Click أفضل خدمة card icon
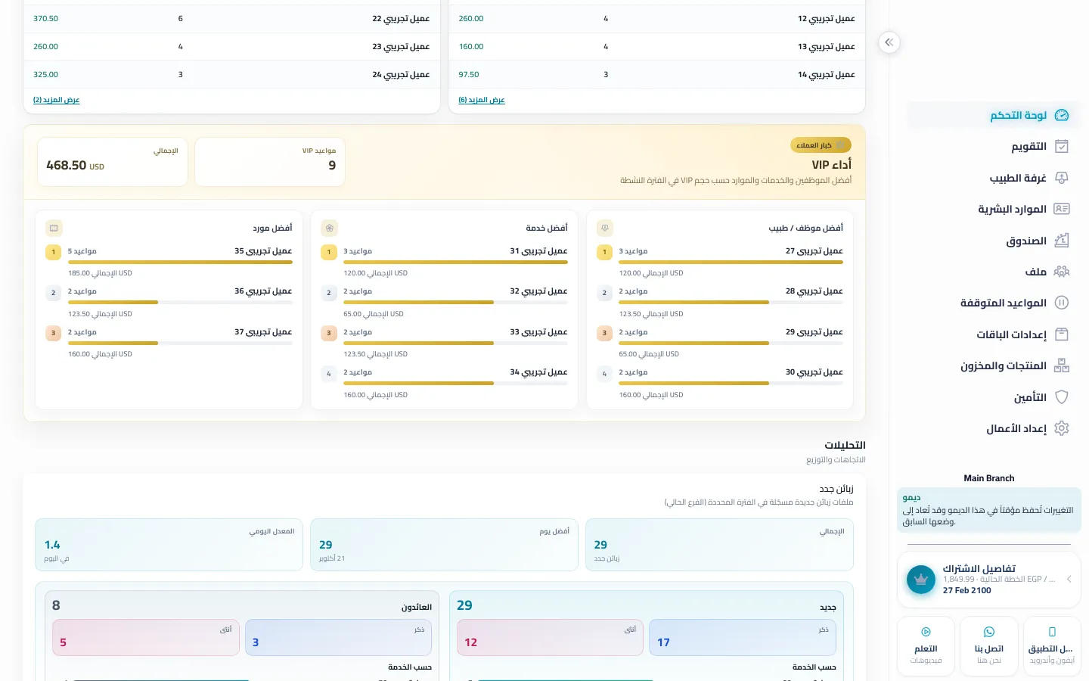The width and height of the screenshot is (1089, 681). tap(329, 228)
